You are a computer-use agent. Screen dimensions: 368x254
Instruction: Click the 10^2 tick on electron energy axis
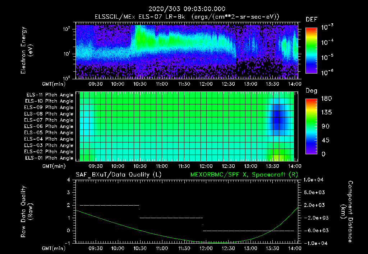pos(66,29)
